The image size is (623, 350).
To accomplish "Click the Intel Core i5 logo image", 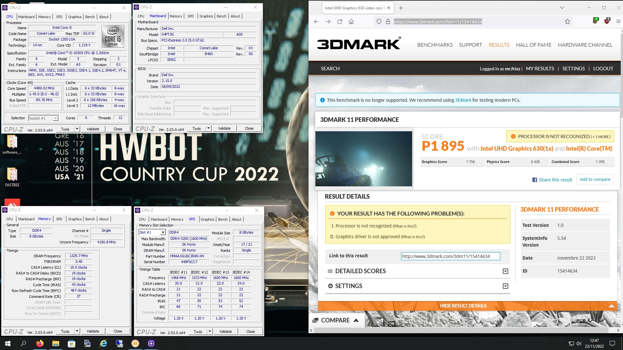I will pos(113,36).
